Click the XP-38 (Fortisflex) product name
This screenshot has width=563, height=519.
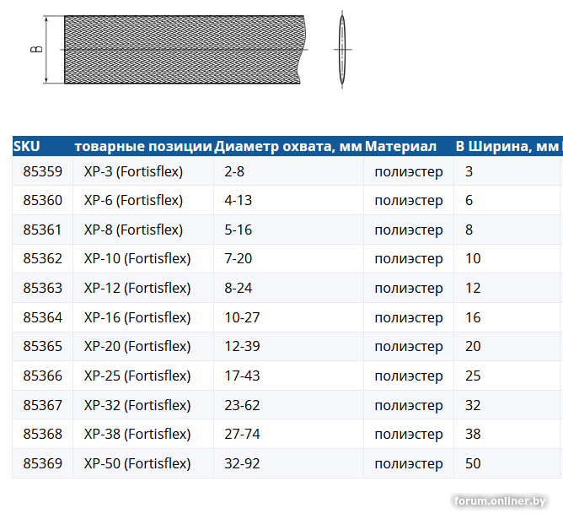tap(137, 434)
